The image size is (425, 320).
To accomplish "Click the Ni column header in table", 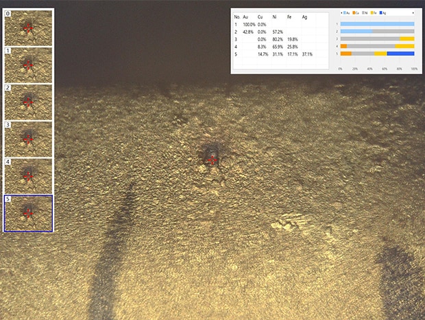I will (276, 16).
